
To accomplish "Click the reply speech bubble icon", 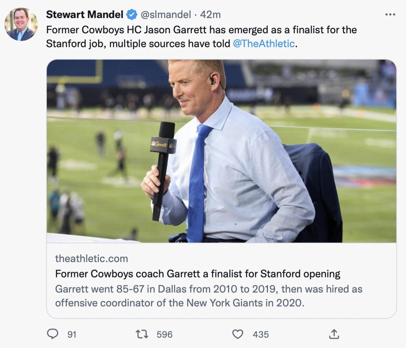I will click(x=52, y=334).
